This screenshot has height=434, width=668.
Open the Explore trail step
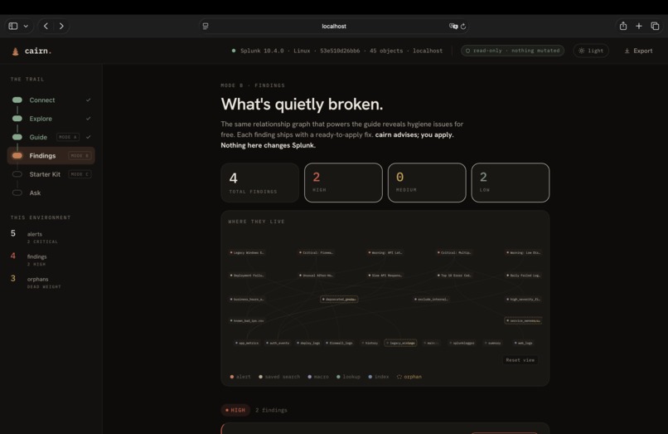point(51,119)
